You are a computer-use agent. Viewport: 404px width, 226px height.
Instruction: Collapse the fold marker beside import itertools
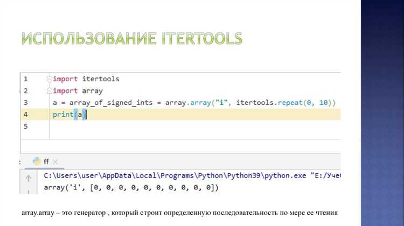click(x=50, y=79)
